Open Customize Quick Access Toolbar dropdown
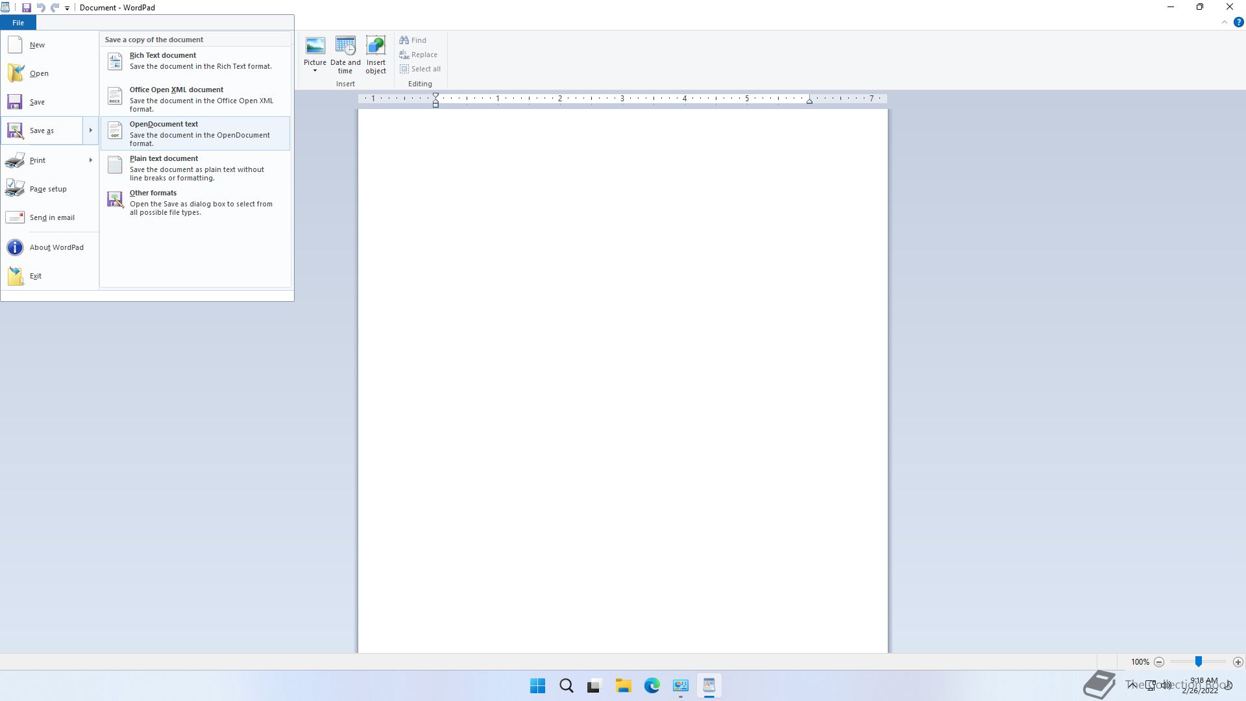 coord(67,8)
